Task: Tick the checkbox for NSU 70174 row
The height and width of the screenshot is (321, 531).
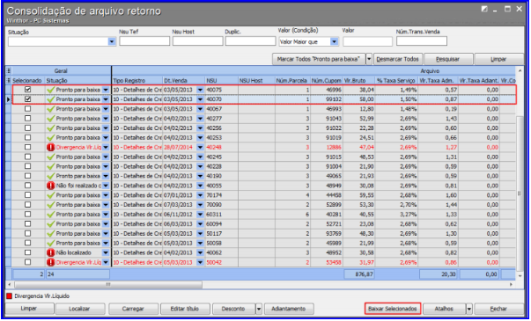Action: [28, 195]
